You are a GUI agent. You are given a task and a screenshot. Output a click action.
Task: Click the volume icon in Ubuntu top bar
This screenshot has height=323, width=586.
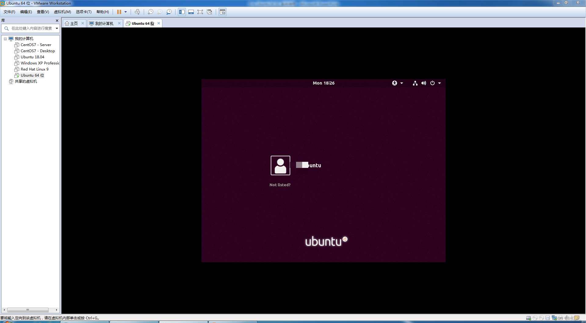(424, 83)
